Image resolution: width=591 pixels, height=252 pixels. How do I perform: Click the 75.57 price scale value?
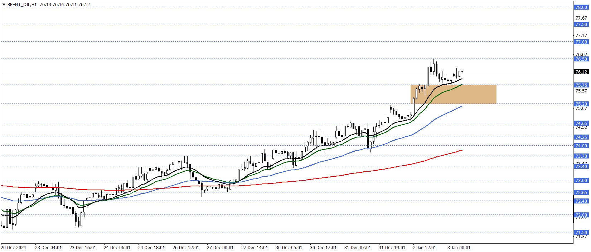[x=581, y=91]
